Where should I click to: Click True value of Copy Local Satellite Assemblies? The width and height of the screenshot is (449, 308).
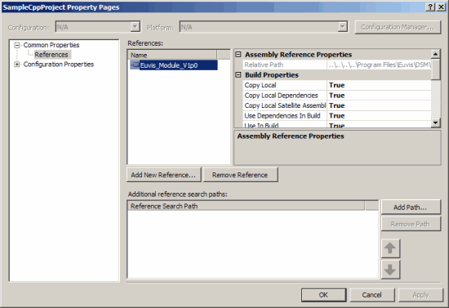tap(379, 105)
